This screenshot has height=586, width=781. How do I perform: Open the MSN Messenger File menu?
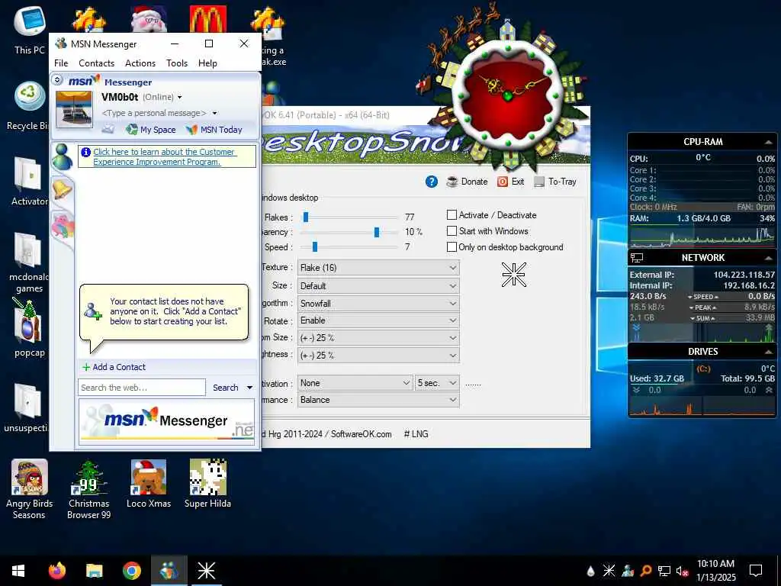tap(61, 63)
